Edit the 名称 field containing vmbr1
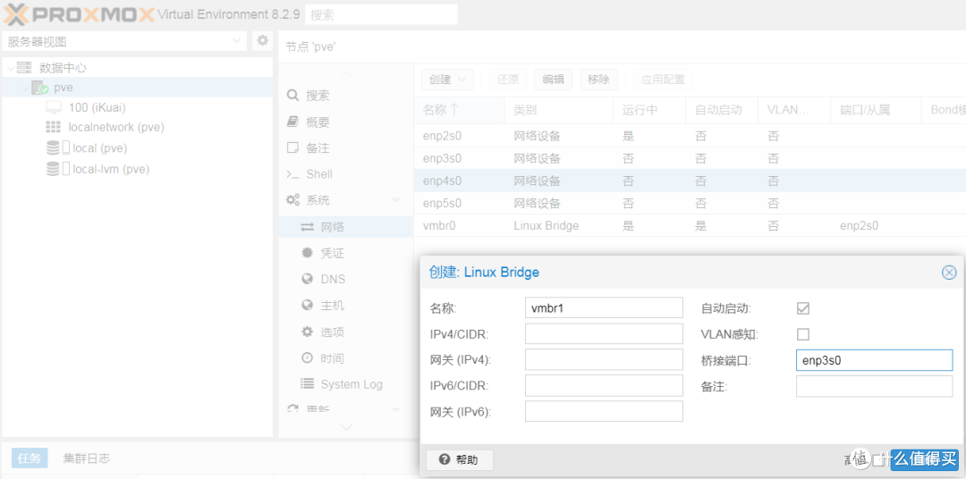 [604, 307]
